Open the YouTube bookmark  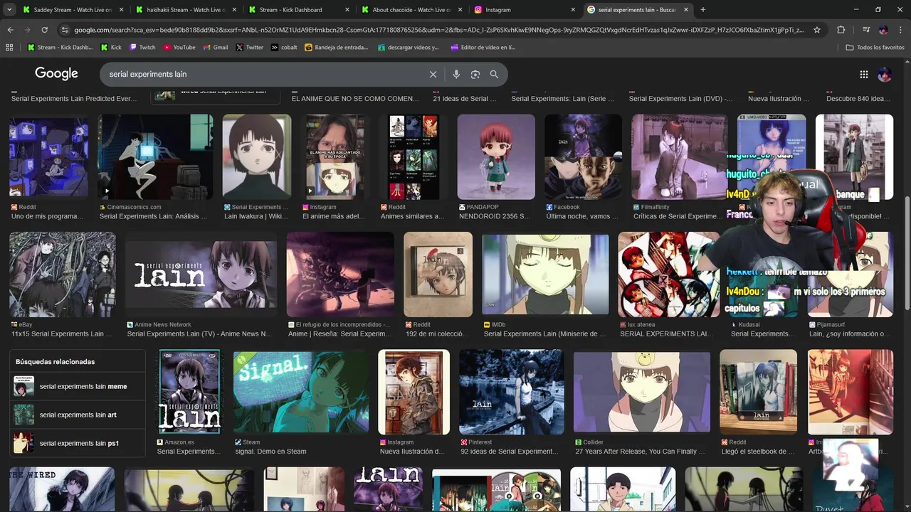click(x=179, y=47)
